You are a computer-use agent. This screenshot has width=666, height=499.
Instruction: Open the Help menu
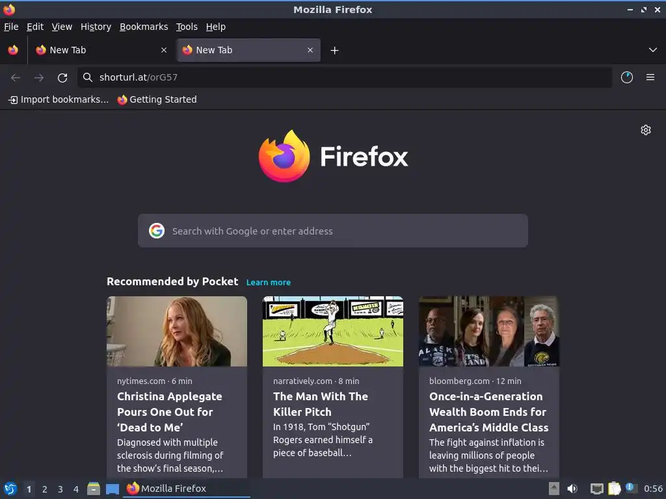tap(216, 27)
